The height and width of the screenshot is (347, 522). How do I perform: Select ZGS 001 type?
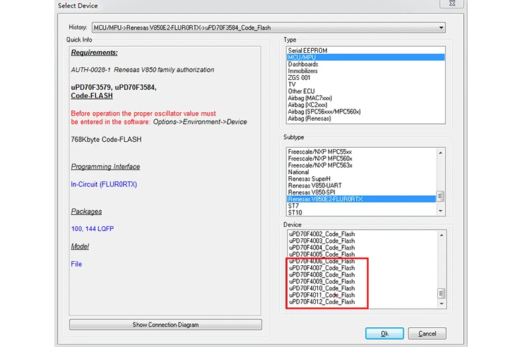(x=365, y=77)
